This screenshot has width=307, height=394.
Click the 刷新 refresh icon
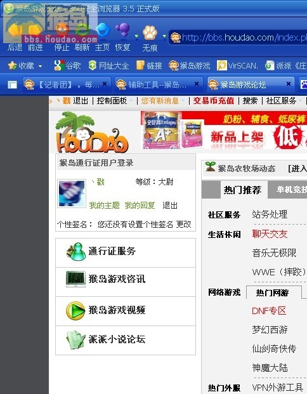tap(82, 31)
